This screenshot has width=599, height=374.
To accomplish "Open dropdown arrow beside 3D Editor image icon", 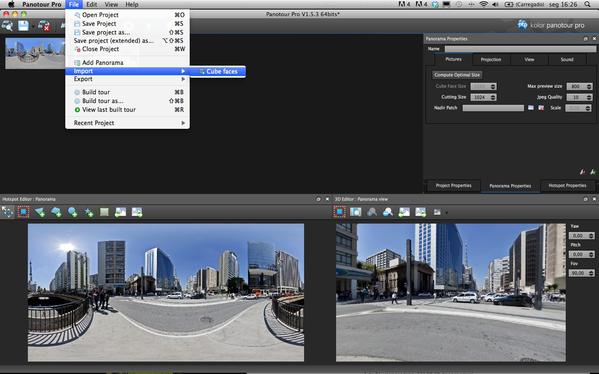I will tap(447, 213).
